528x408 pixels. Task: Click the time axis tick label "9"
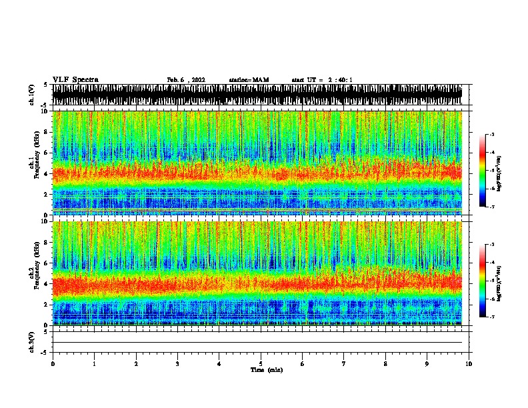(427, 364)
